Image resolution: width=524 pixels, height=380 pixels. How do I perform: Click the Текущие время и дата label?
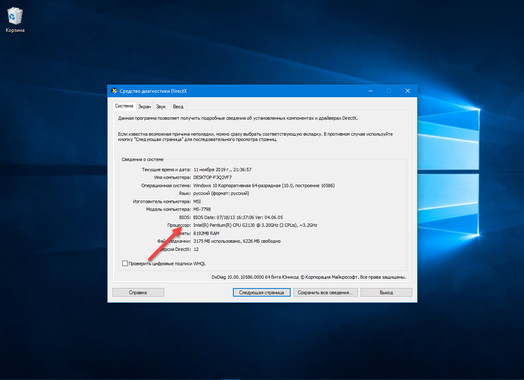click(x=166, y=170)
